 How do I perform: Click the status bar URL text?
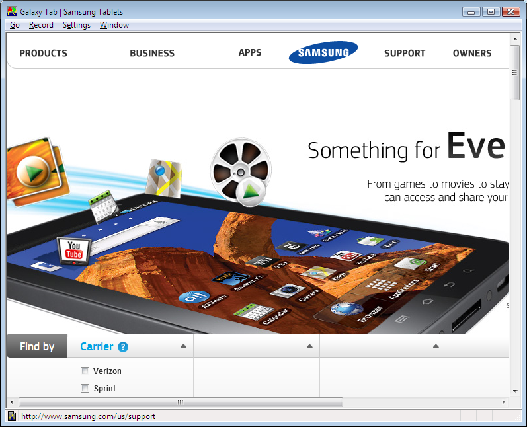(88, 416)
